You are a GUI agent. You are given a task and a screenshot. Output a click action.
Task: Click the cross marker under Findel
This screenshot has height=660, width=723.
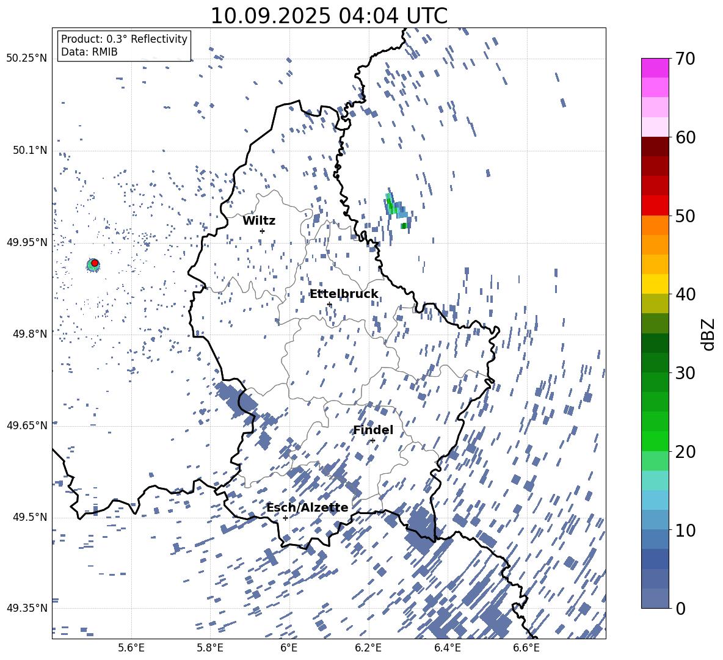tap(372, 441)
